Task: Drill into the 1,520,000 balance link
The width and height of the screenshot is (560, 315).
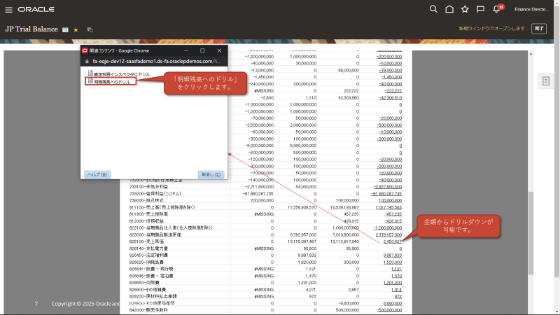Action: 393,262
